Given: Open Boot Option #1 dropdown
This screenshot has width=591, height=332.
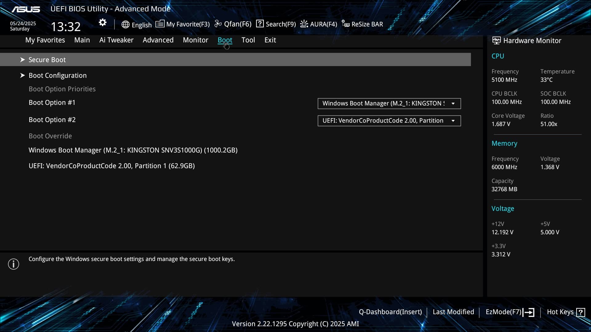Looking at the screenshot, I should (x=389, y=104).
